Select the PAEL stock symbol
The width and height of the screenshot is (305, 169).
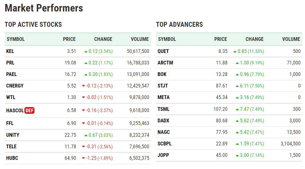point(11,74)
